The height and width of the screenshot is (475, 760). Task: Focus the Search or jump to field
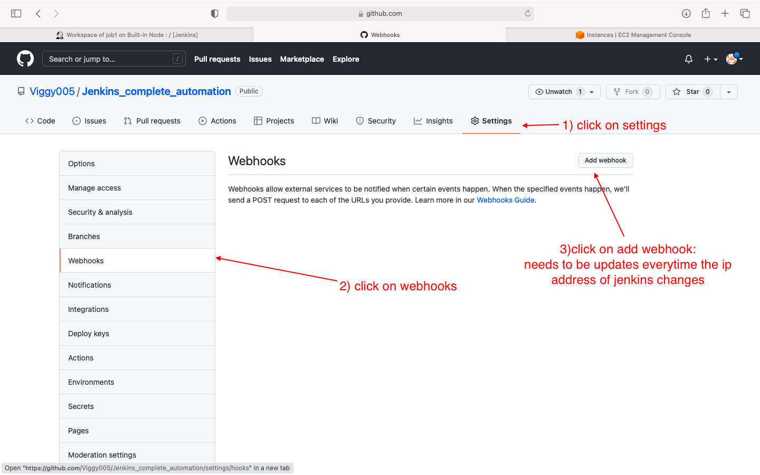point(114,59)
